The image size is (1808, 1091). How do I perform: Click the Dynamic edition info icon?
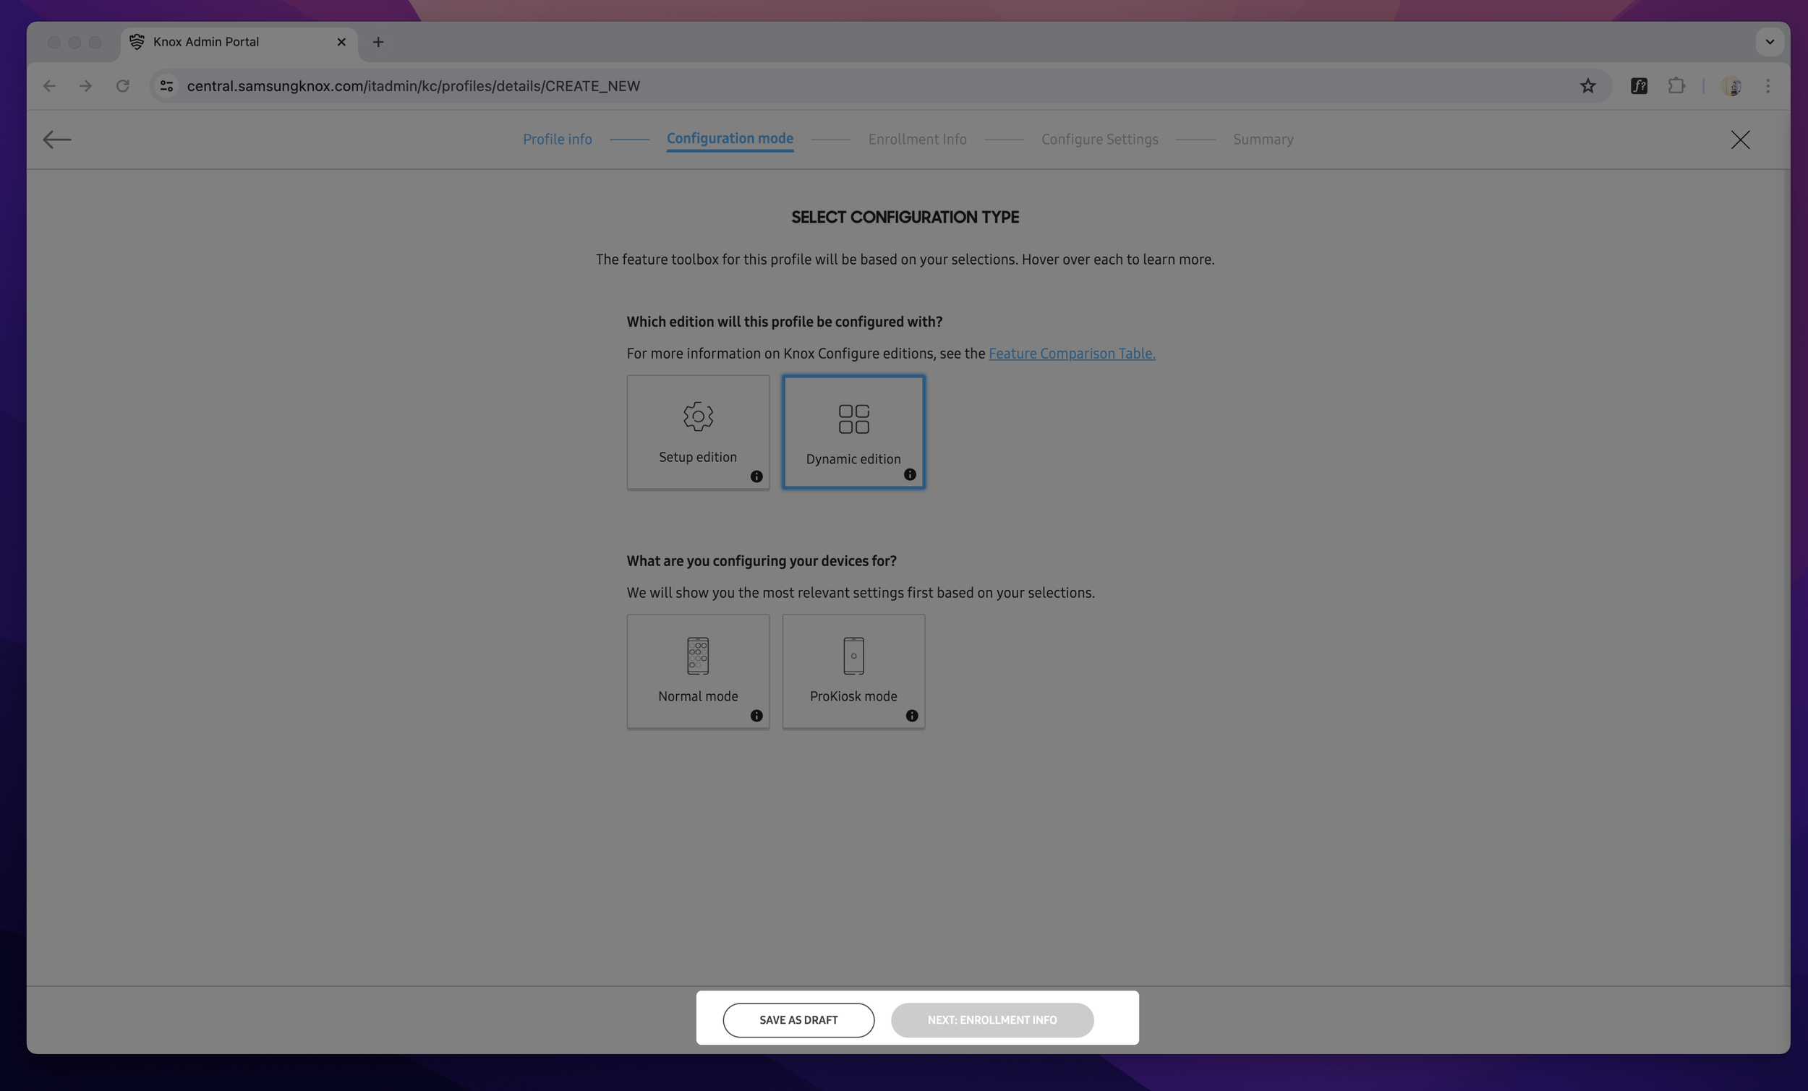pyautogui.click(x=909, y=475)
